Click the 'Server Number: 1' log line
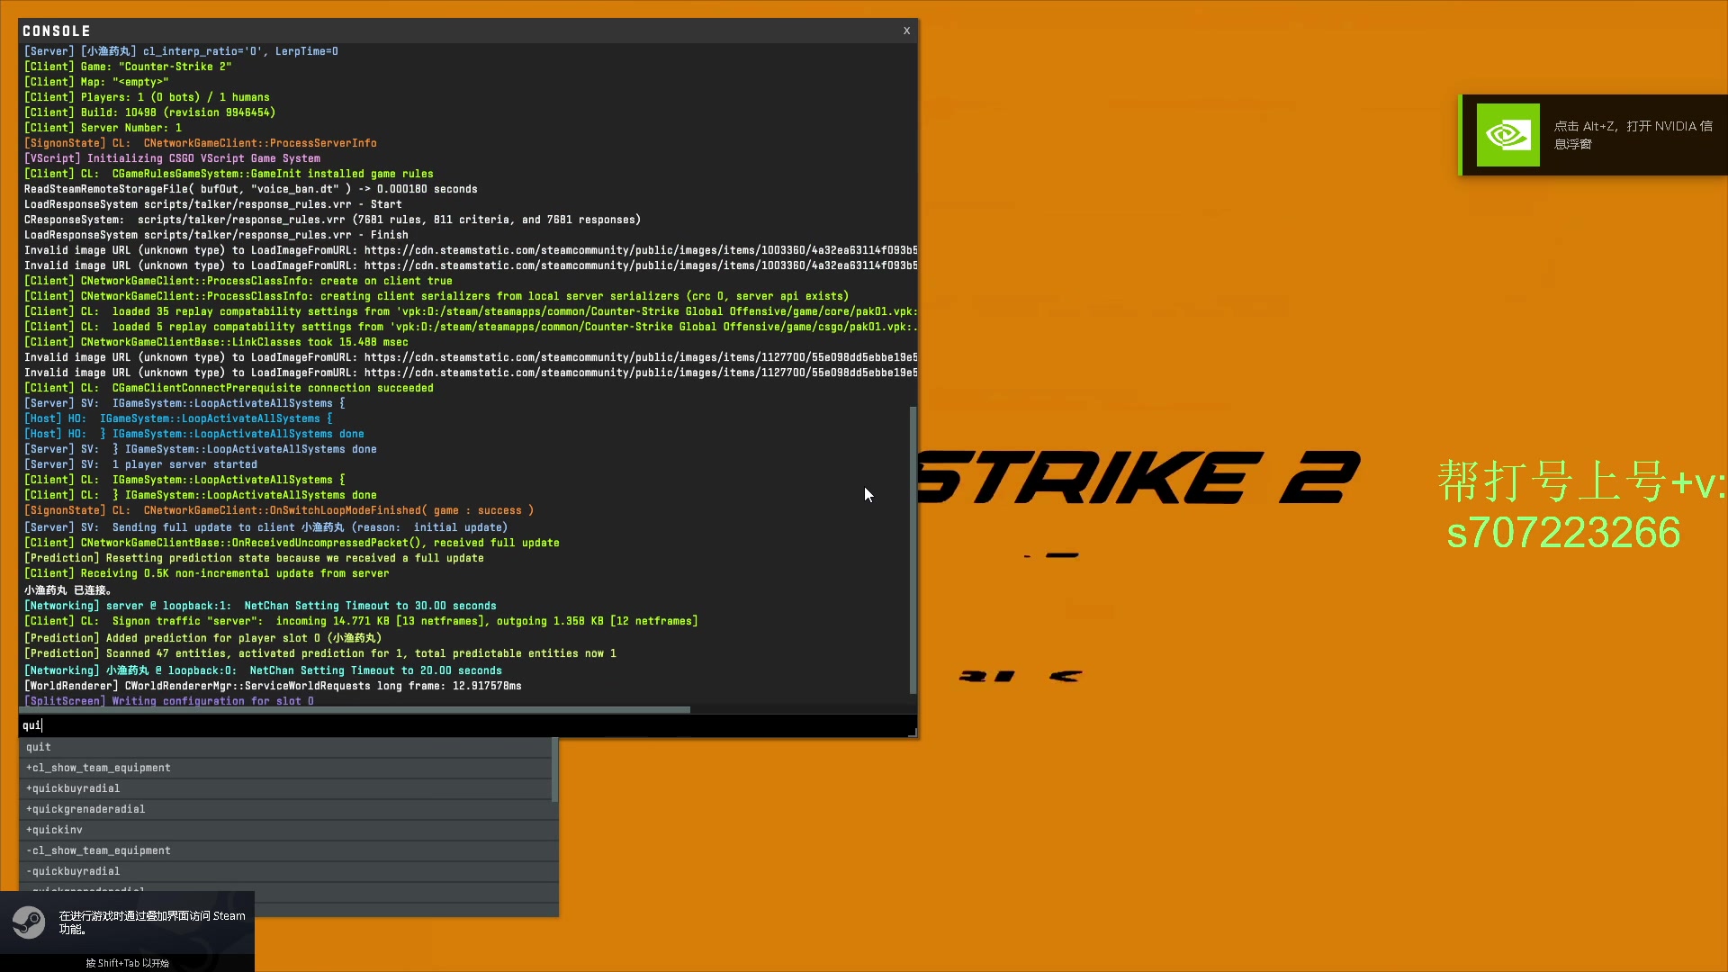This screenshot has width=1728, height=972. (x=103, y=128)
